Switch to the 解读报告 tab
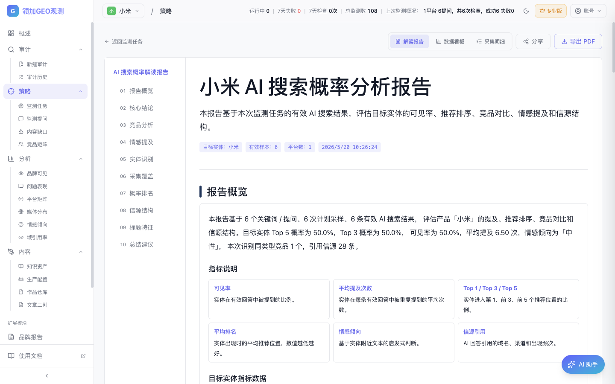The height and width of the screenshot is (384, 615). click(x=410, y=41)
